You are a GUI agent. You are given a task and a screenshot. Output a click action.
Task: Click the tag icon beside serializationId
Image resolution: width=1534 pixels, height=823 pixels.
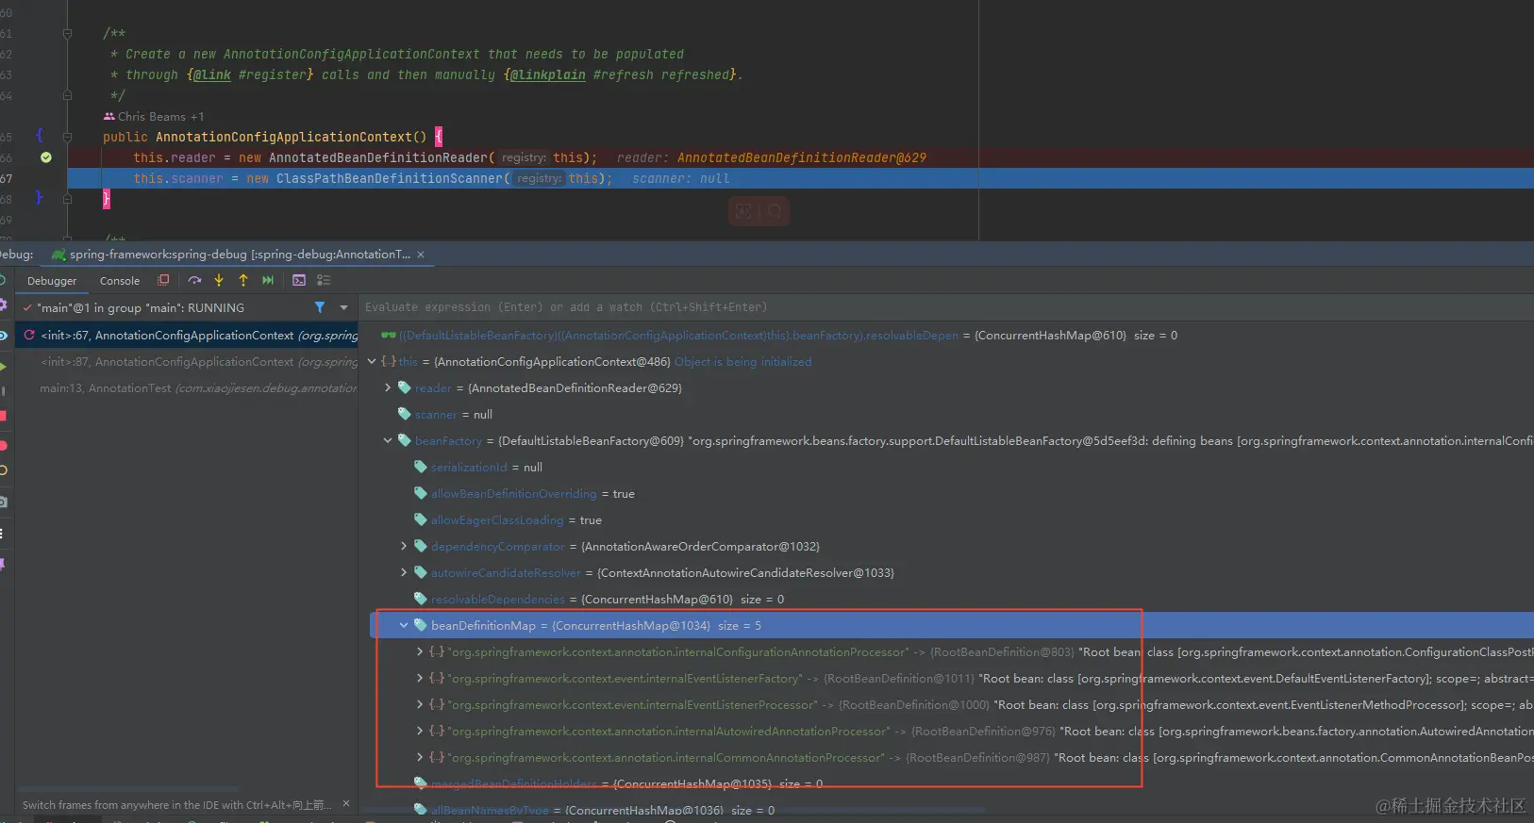(421, 467)
